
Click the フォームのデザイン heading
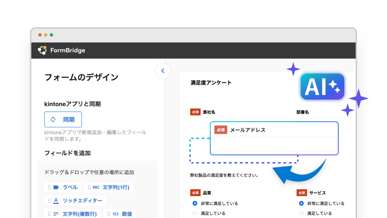pos(81,77)
